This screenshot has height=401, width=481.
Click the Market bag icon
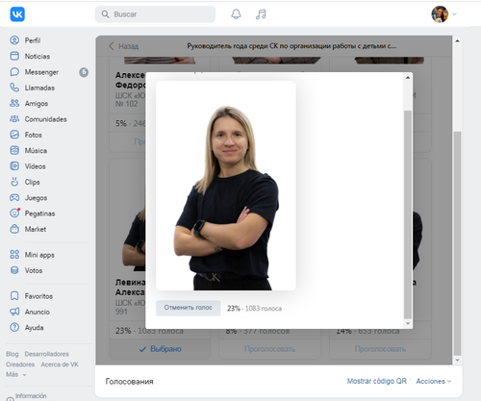(x=14, y=229)
